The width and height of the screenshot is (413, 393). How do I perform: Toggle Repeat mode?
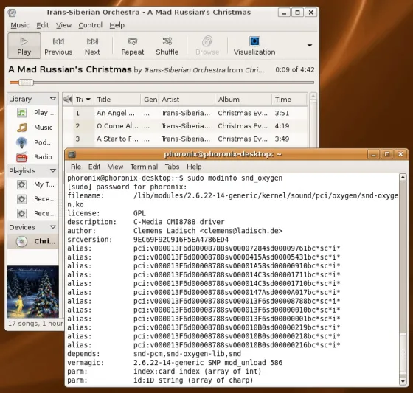tap(133, 46)
